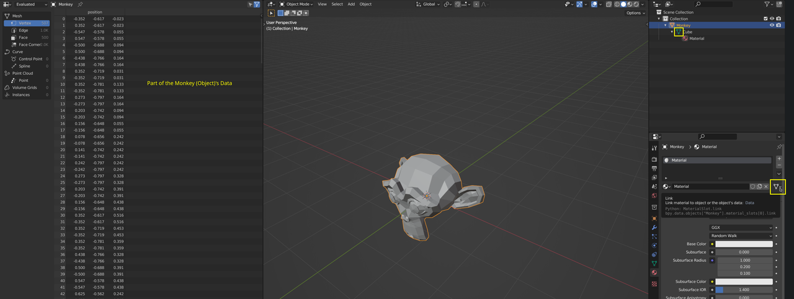This screenshot has width=794, height=299.
Task: Choose extend-selection mode icon
Action: click(x=287, y=12)
